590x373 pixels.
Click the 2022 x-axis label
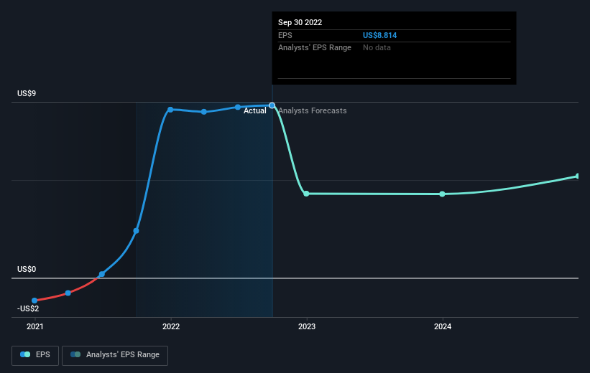tap(171, 326)
